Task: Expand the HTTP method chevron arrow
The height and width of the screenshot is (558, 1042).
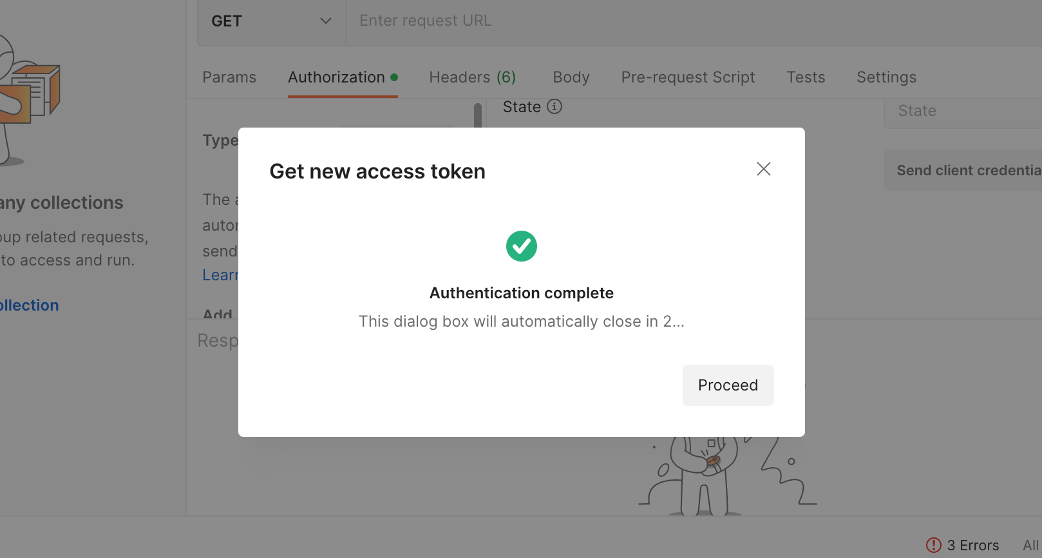Action: tap(326, 21)
